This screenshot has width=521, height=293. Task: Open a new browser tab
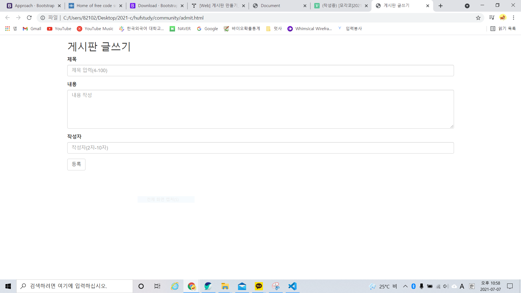point(440,6)
